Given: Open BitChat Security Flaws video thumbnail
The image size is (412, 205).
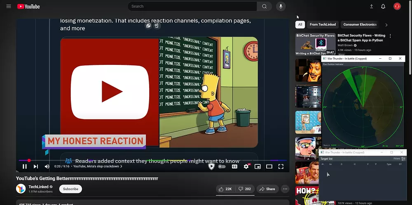Looking at the screenshot, I should [315, 44].
